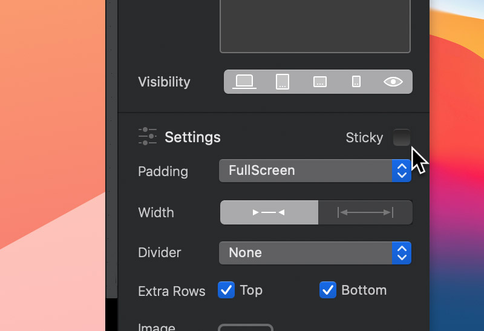Choose the full width option
Image resolution: width=484 pixels, height=331 pixels.
[x=365, y=212]
